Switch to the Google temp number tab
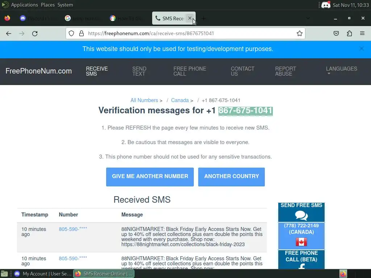Screen dimensions: 371x278 coord(83,18)
